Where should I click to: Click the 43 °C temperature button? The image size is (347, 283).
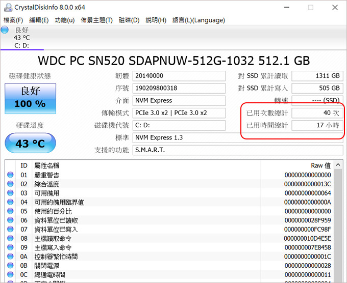pos(30,143)
